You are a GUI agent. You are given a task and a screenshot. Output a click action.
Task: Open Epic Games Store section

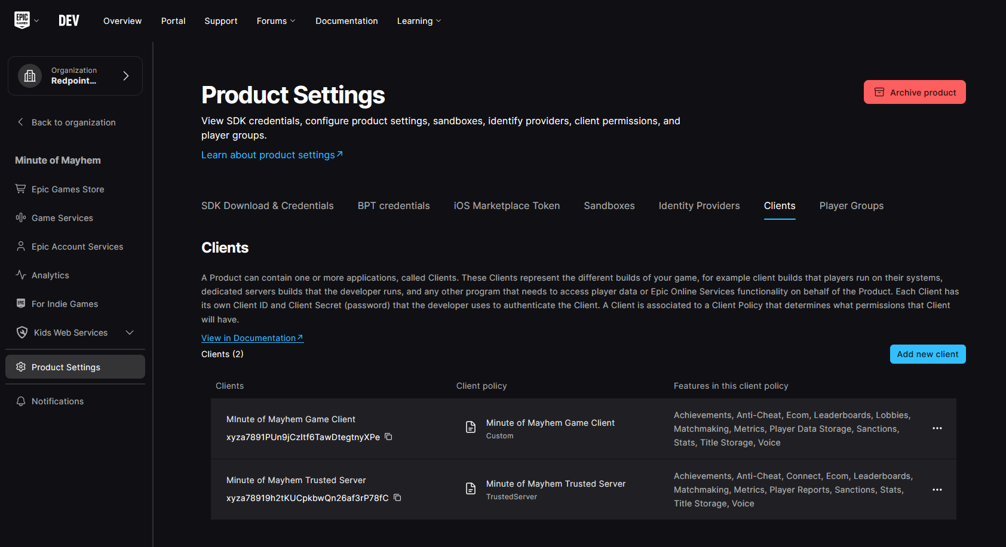click(68, 189)
